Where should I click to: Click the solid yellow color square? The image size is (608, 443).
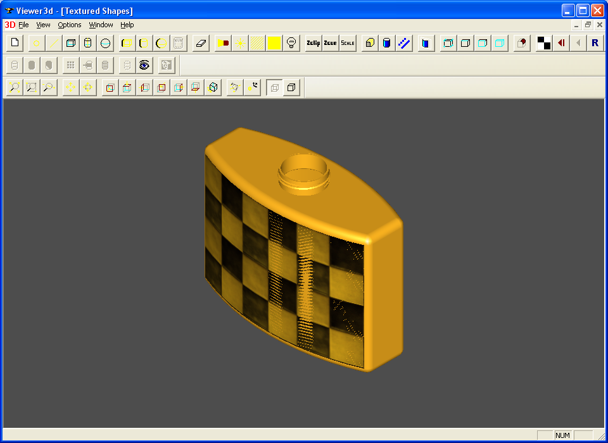(x=274, y=43)
